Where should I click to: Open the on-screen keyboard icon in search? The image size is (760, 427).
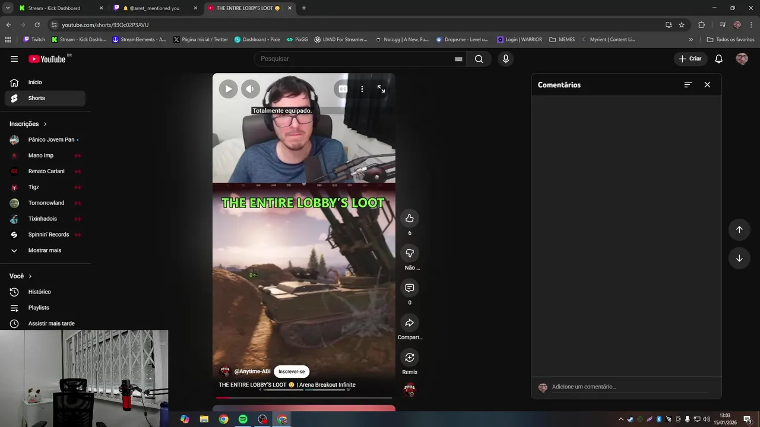point(458,59)
